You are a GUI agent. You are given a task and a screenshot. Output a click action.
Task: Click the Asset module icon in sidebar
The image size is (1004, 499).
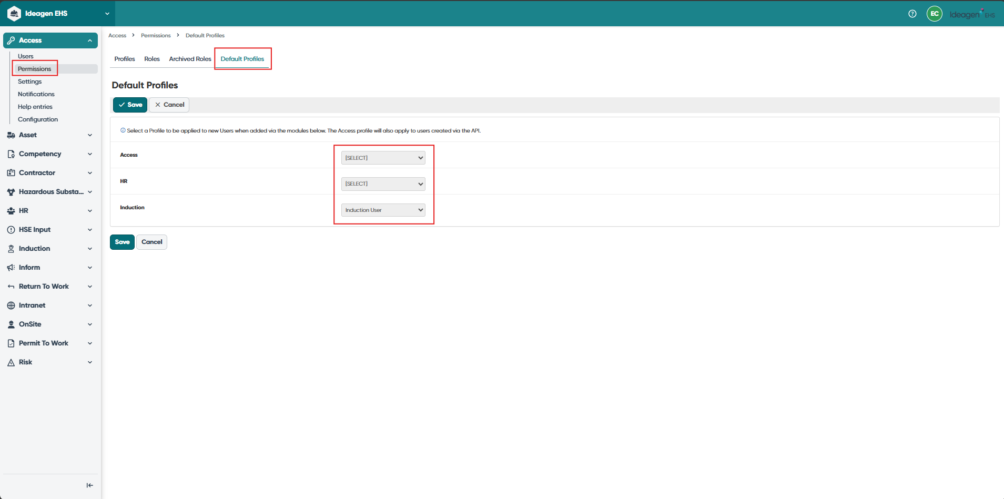11,135
